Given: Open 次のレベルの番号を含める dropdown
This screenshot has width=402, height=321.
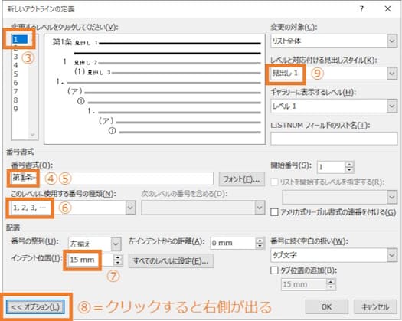Looking at the screenshot, I should [x=203, y=208].
